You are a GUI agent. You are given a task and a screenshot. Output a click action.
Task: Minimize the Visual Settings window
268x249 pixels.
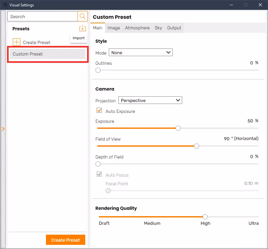231,5
